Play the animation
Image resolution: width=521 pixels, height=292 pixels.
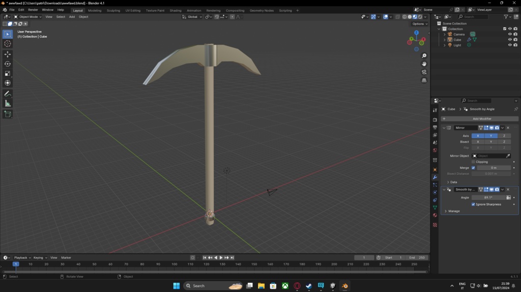click(221, 257)
